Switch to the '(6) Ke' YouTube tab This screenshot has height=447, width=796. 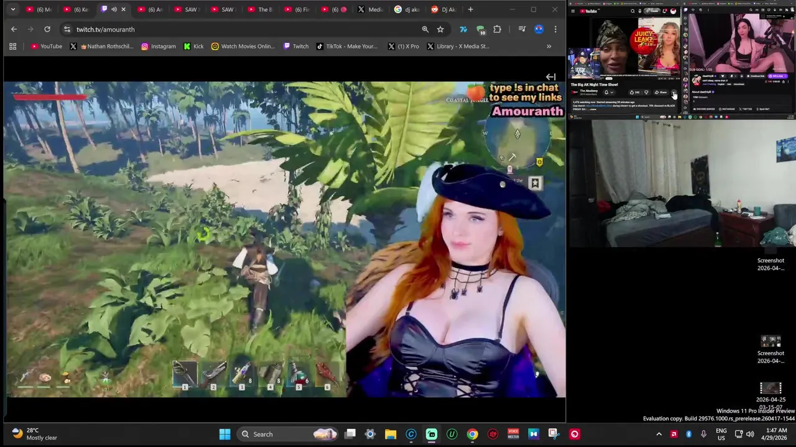[x=76, y=9]
